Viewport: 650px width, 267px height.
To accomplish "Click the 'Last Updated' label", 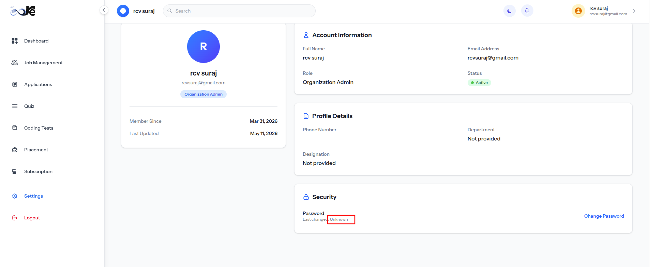I will pos(144,133).
